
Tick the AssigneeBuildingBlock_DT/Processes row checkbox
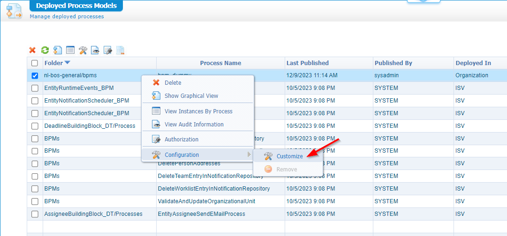click(35, 214)
